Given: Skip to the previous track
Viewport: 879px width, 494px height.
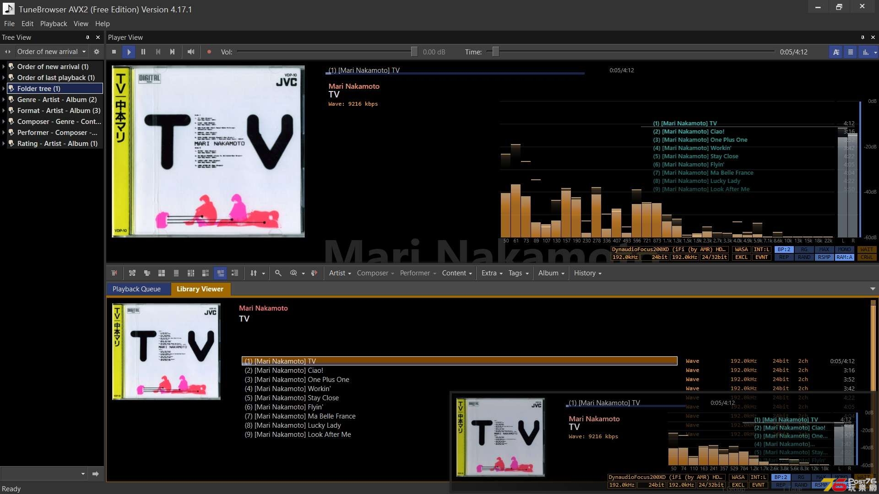Looking at the screenshot, I should click(158, 52).
